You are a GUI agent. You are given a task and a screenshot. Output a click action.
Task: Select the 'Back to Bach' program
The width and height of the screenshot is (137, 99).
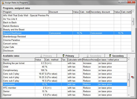click(67, 23)
